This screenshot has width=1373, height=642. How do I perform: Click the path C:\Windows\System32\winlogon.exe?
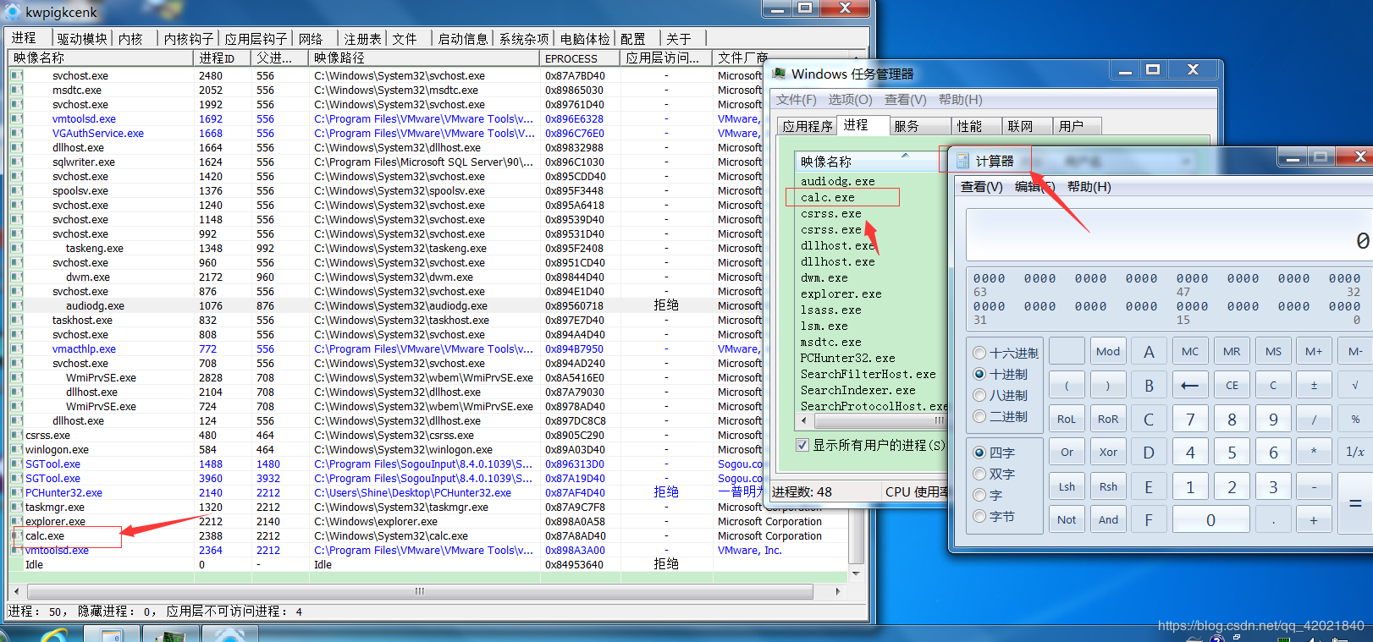click(x=403, y=450)
